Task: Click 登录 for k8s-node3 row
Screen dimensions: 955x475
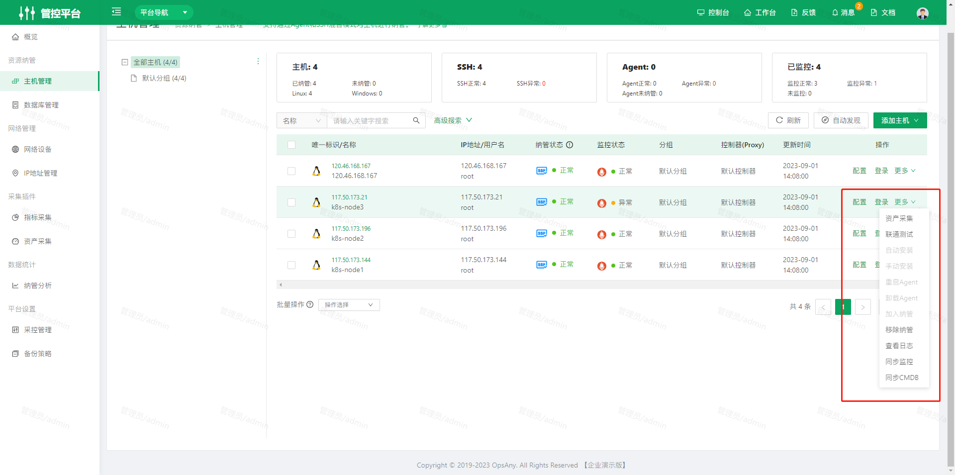Action: coord(881,202)
